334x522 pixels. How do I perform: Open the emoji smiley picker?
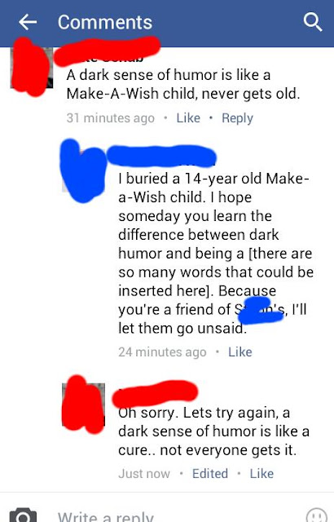(316, 515)
